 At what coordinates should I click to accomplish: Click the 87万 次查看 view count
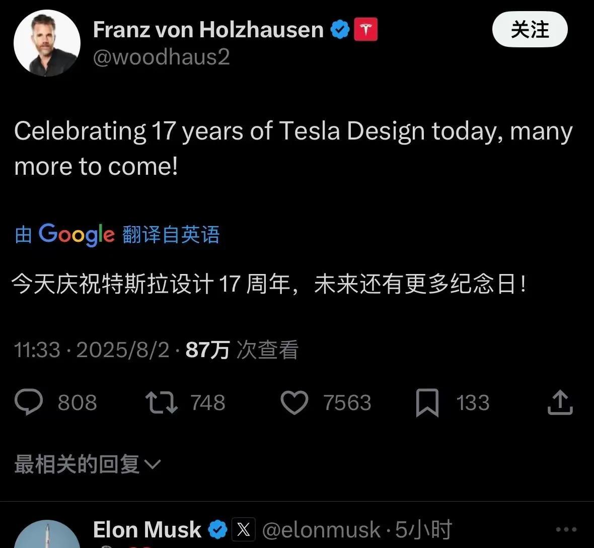coord(242,350)
